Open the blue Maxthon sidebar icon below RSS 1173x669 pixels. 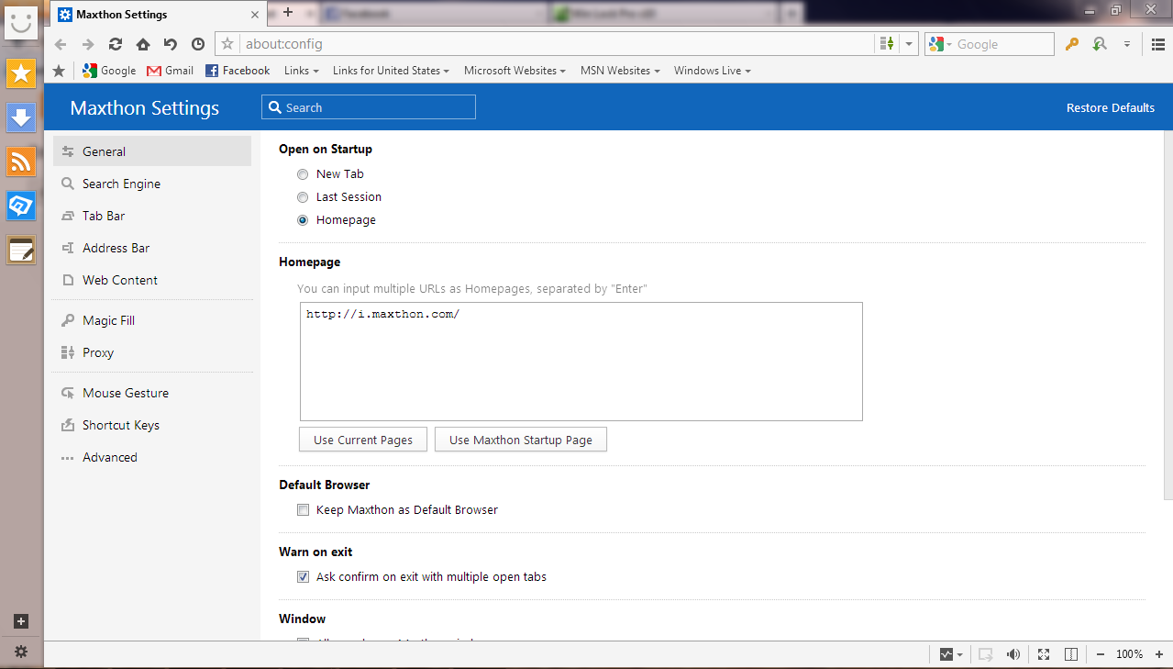[21, 206]
